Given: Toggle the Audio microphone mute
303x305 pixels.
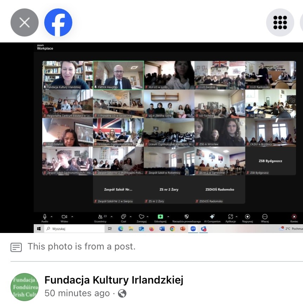Looking at the screenshot, I should (x=45, y=217).
